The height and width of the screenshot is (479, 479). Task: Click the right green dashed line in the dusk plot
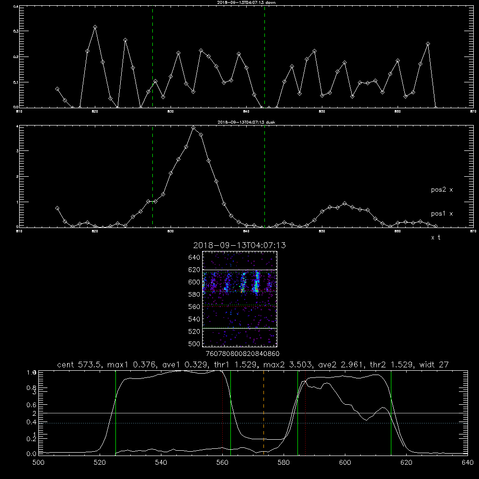pos(264,176)
